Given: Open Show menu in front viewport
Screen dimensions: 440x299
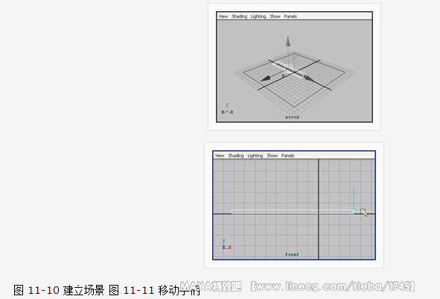Looking at the screenshot, I should pos(272,155).
